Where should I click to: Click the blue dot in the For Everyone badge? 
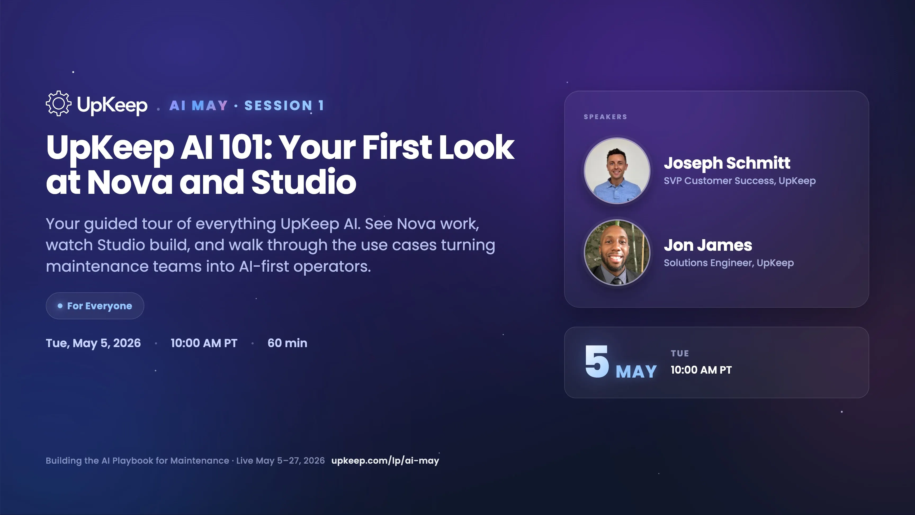pos(60,306)
